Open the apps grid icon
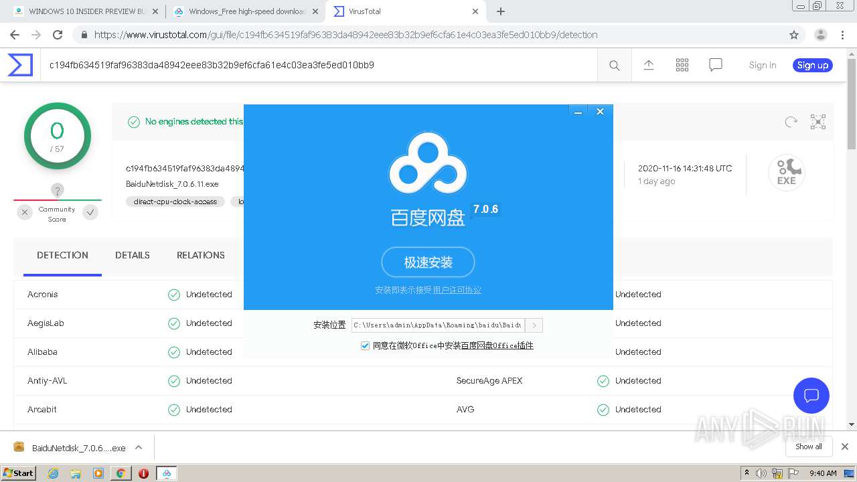The height and width of the screenshot is (482, 857). (682, 65)
